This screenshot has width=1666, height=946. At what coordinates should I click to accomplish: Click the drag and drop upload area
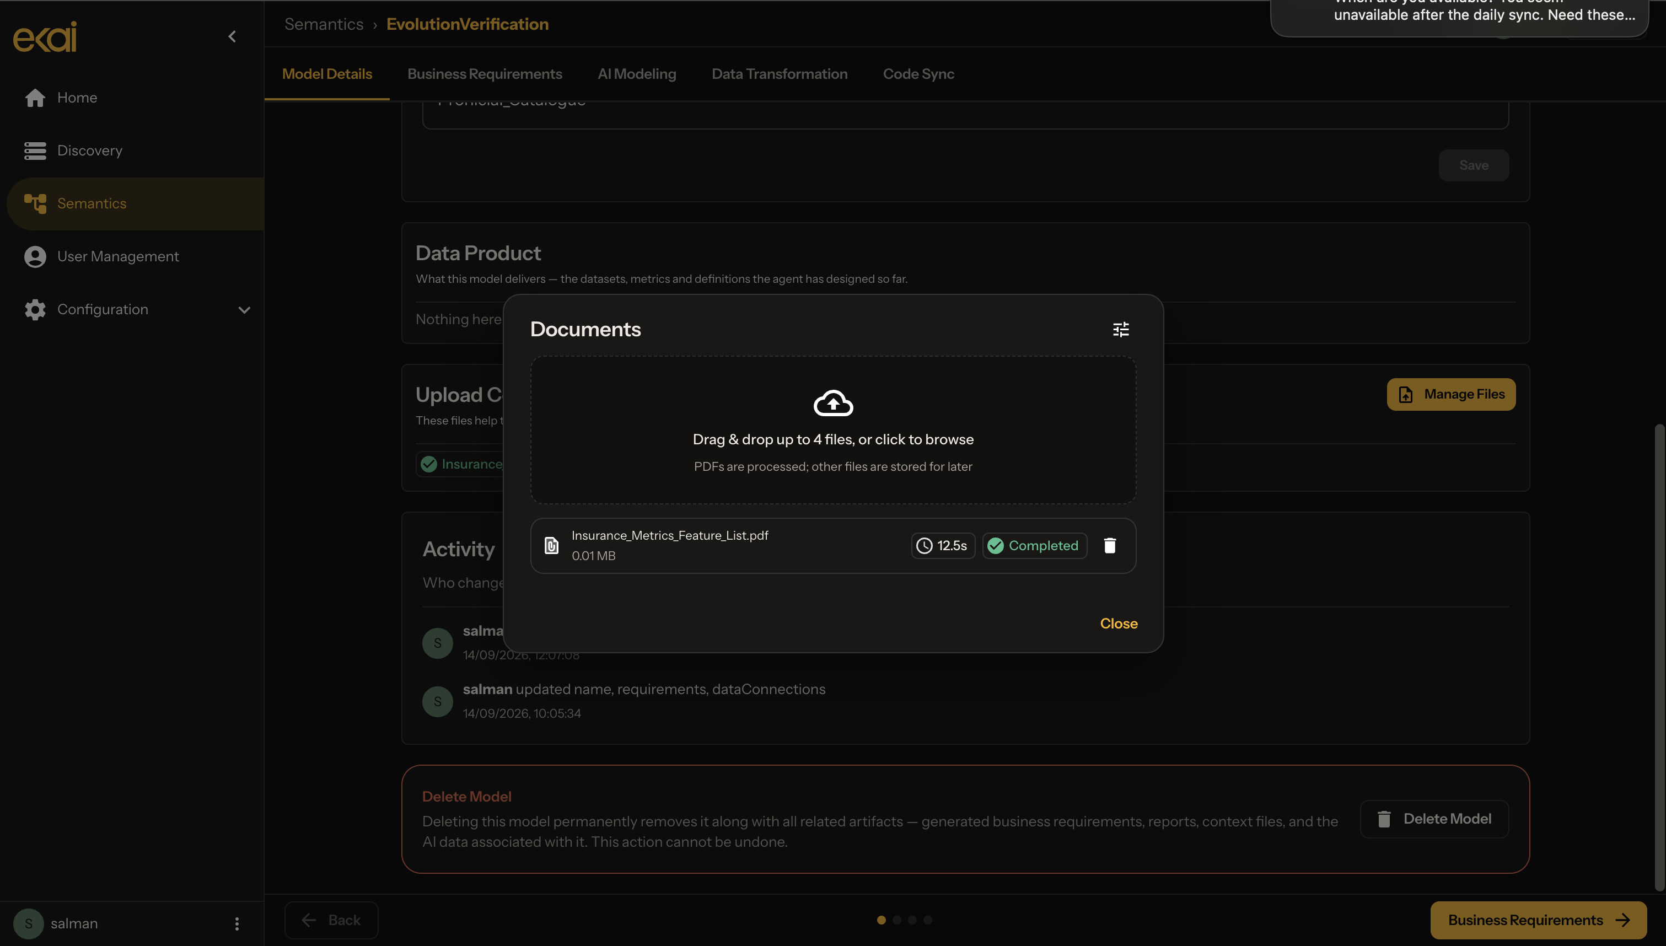[x=832, y=430]
